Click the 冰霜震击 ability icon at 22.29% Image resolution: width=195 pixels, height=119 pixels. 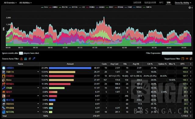4,68
